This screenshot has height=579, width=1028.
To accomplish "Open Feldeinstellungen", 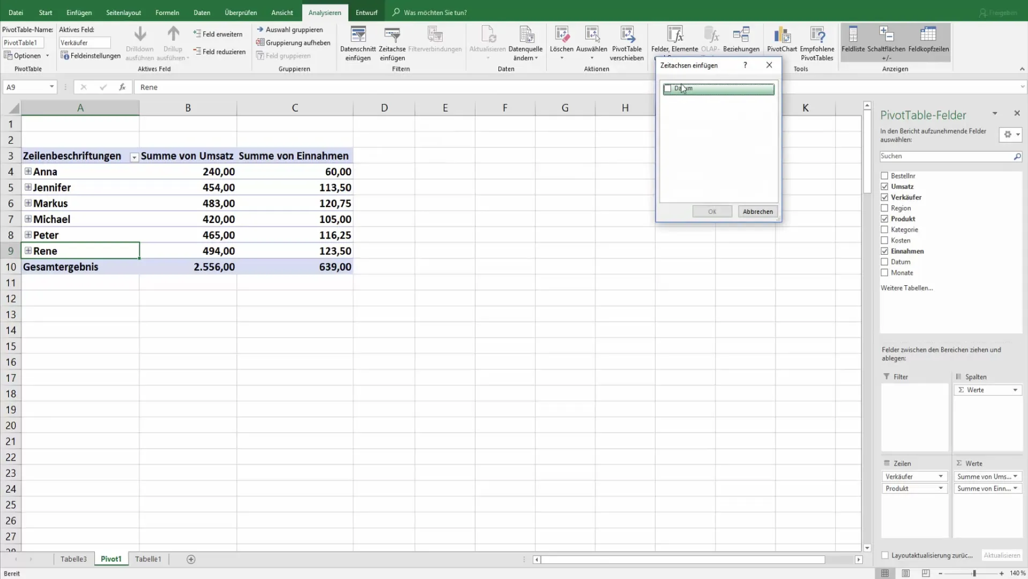I will (91, 55).
